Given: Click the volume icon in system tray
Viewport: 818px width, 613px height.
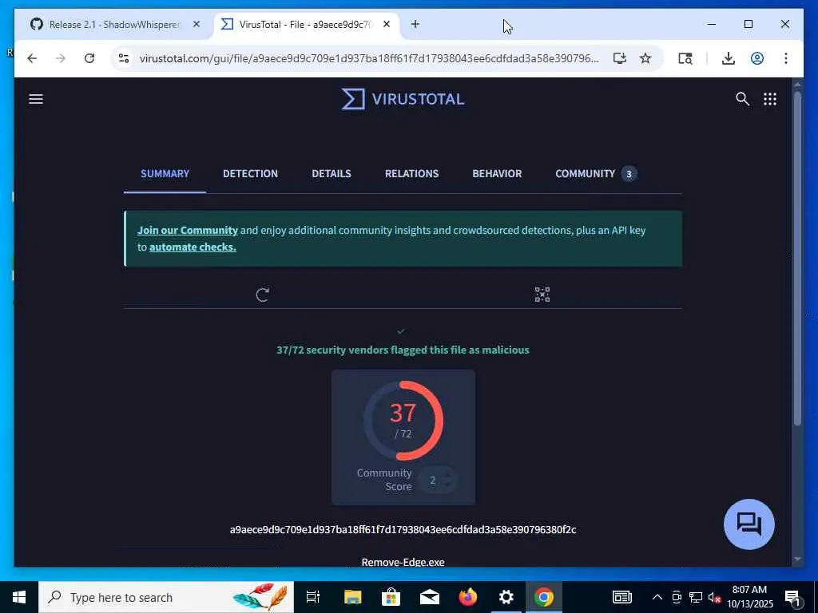Looking at the screenshot, I should [714, 597].
